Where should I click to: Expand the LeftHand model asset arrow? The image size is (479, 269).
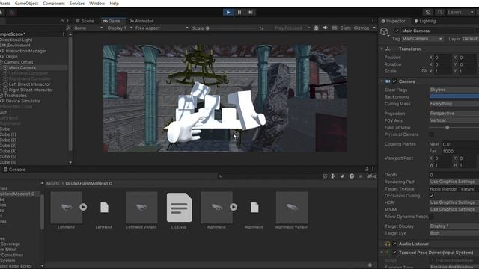[83, 207]
